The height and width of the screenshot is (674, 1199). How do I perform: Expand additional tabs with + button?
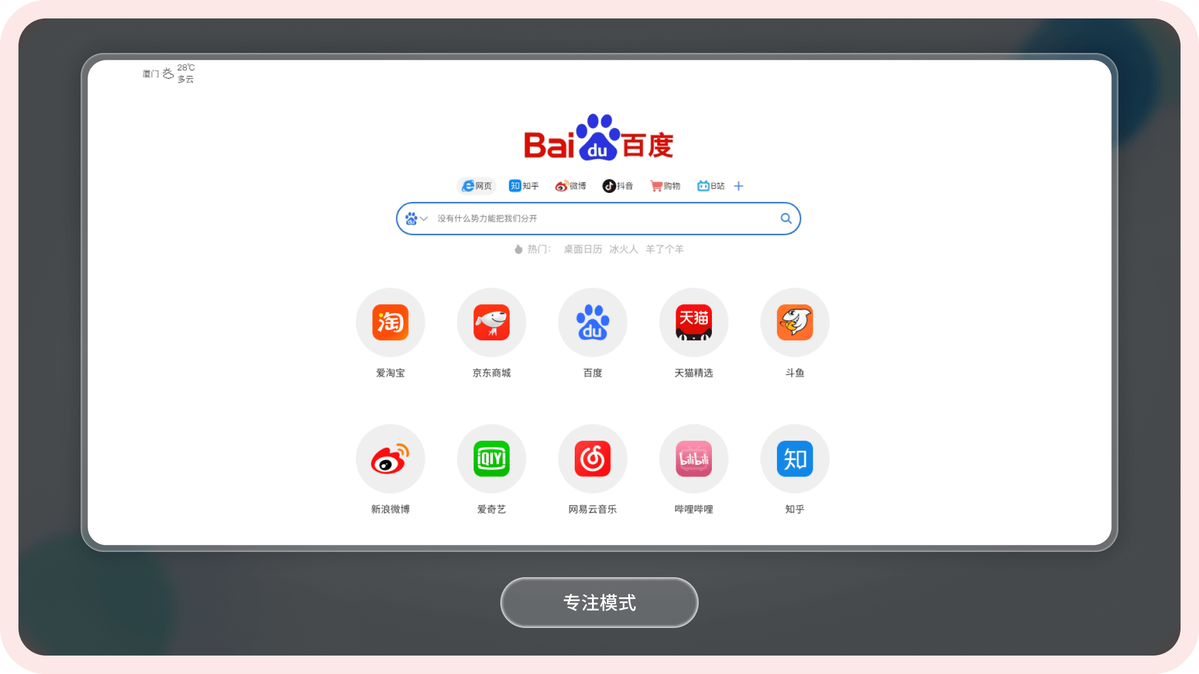[738, 185]
